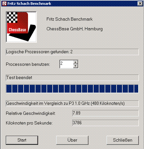Click the Schließen button

pyautogui.click(x=123, y=140)
